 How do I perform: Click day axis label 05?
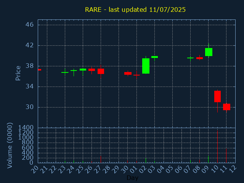tap(169, 169)
